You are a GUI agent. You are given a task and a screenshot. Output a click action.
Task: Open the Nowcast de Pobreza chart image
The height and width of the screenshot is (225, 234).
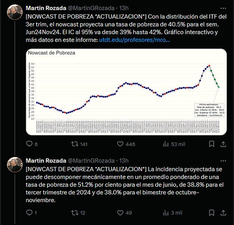(126, 92)
